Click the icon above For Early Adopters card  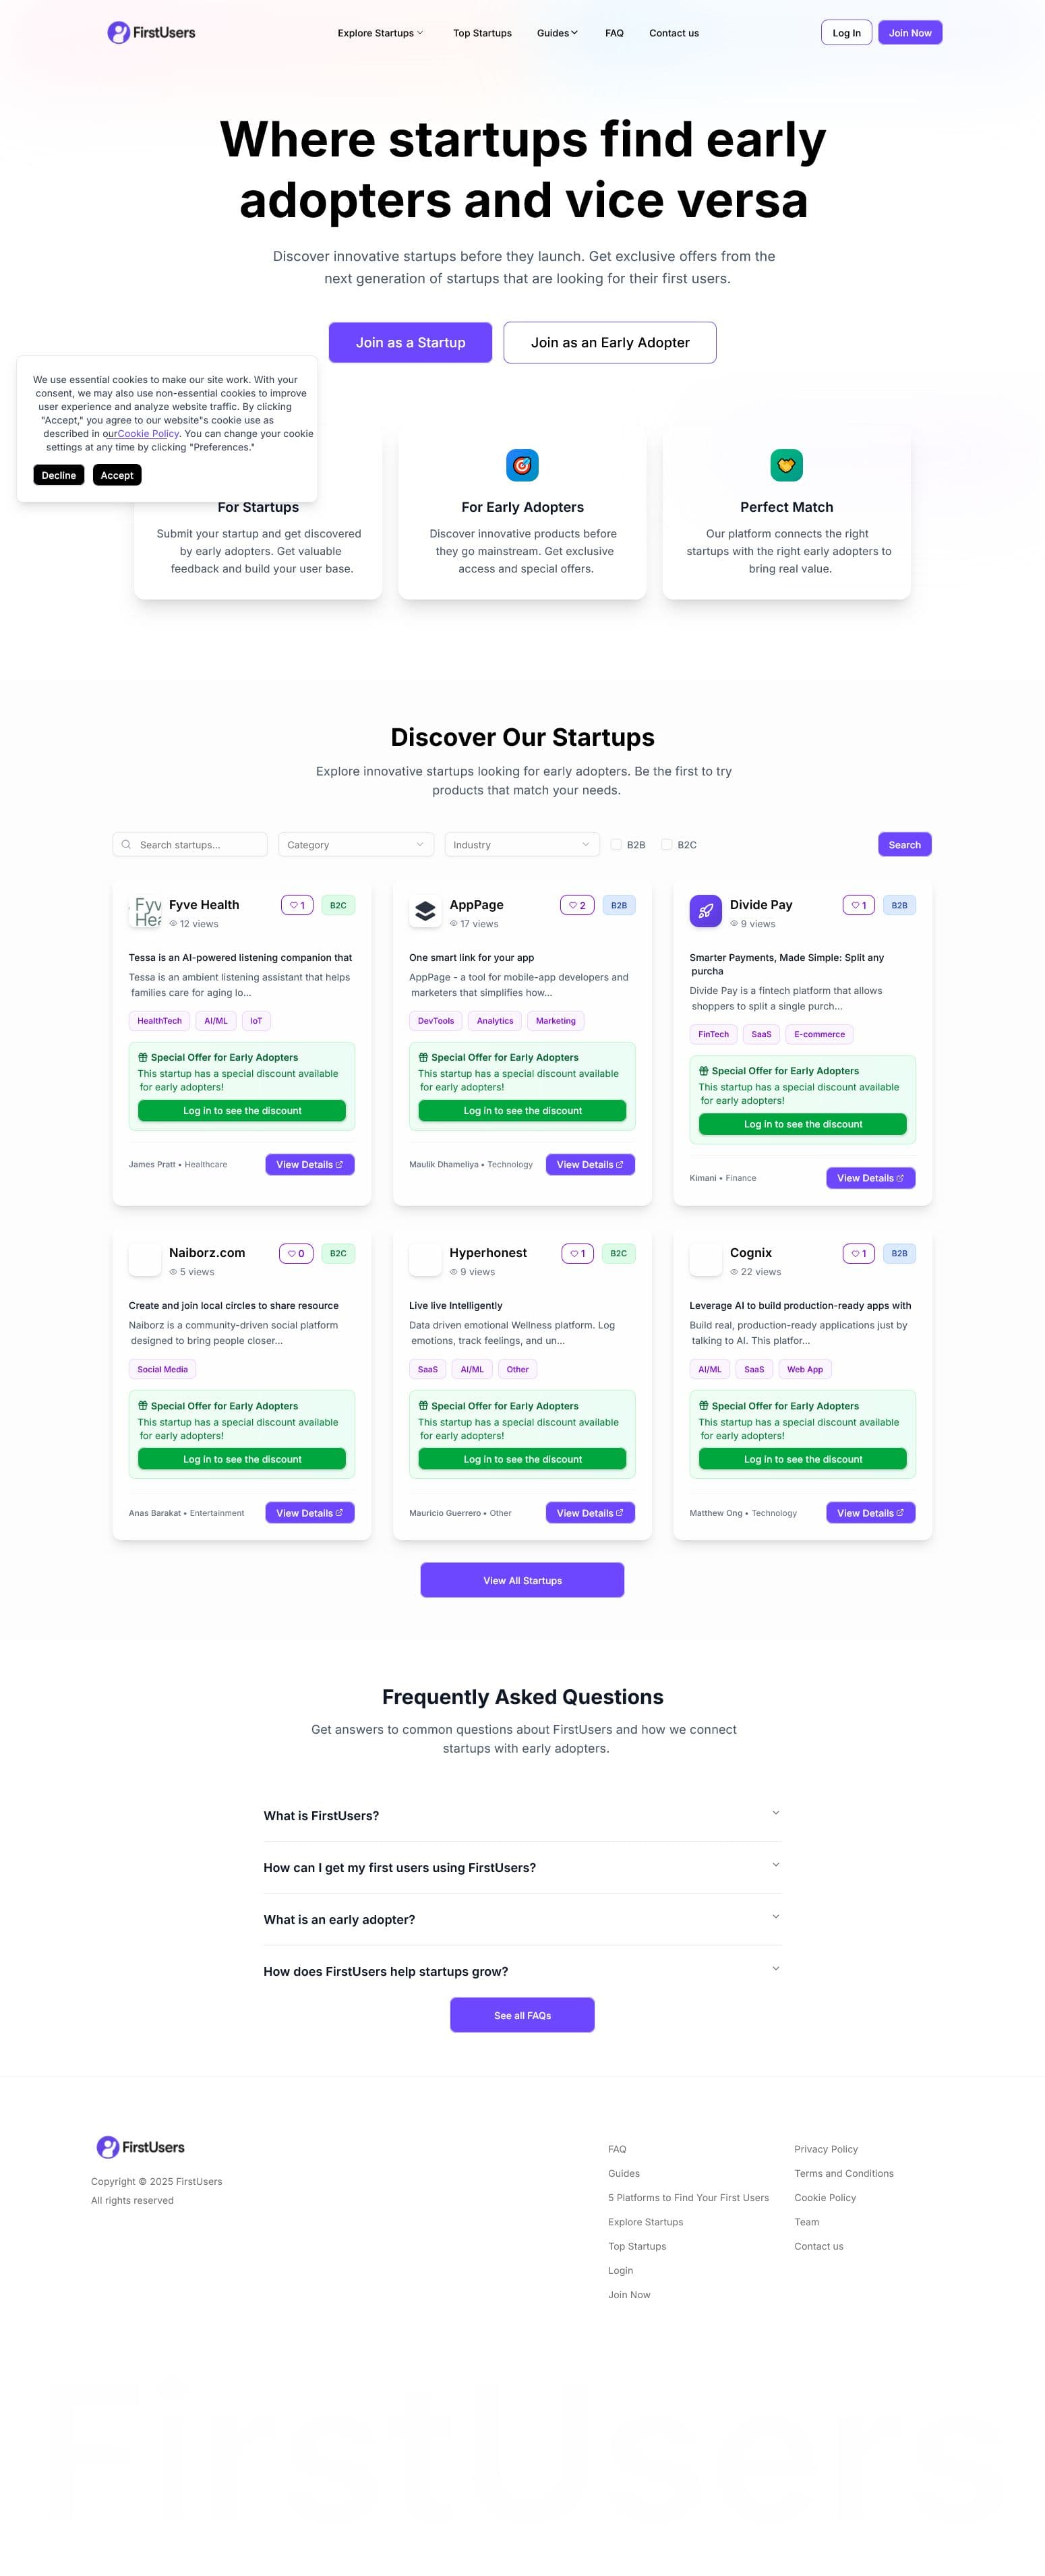(522, 465)
